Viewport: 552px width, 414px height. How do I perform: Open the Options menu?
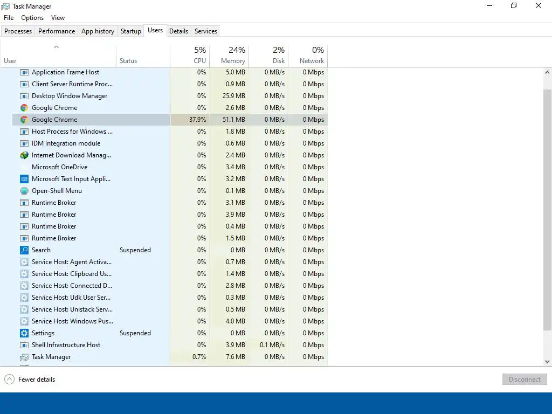tap(32, 18)
